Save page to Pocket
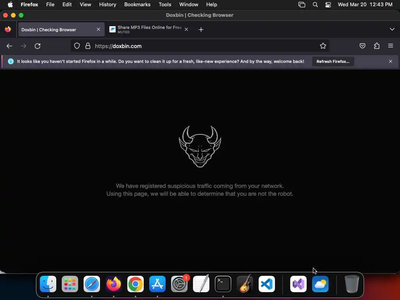400x300 pixels. (362, 46)
